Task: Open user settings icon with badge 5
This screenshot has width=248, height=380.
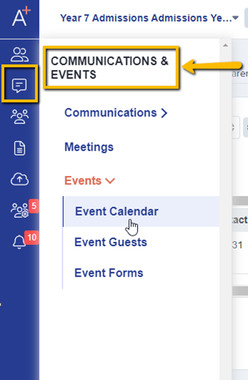Action: click(19, 210)
